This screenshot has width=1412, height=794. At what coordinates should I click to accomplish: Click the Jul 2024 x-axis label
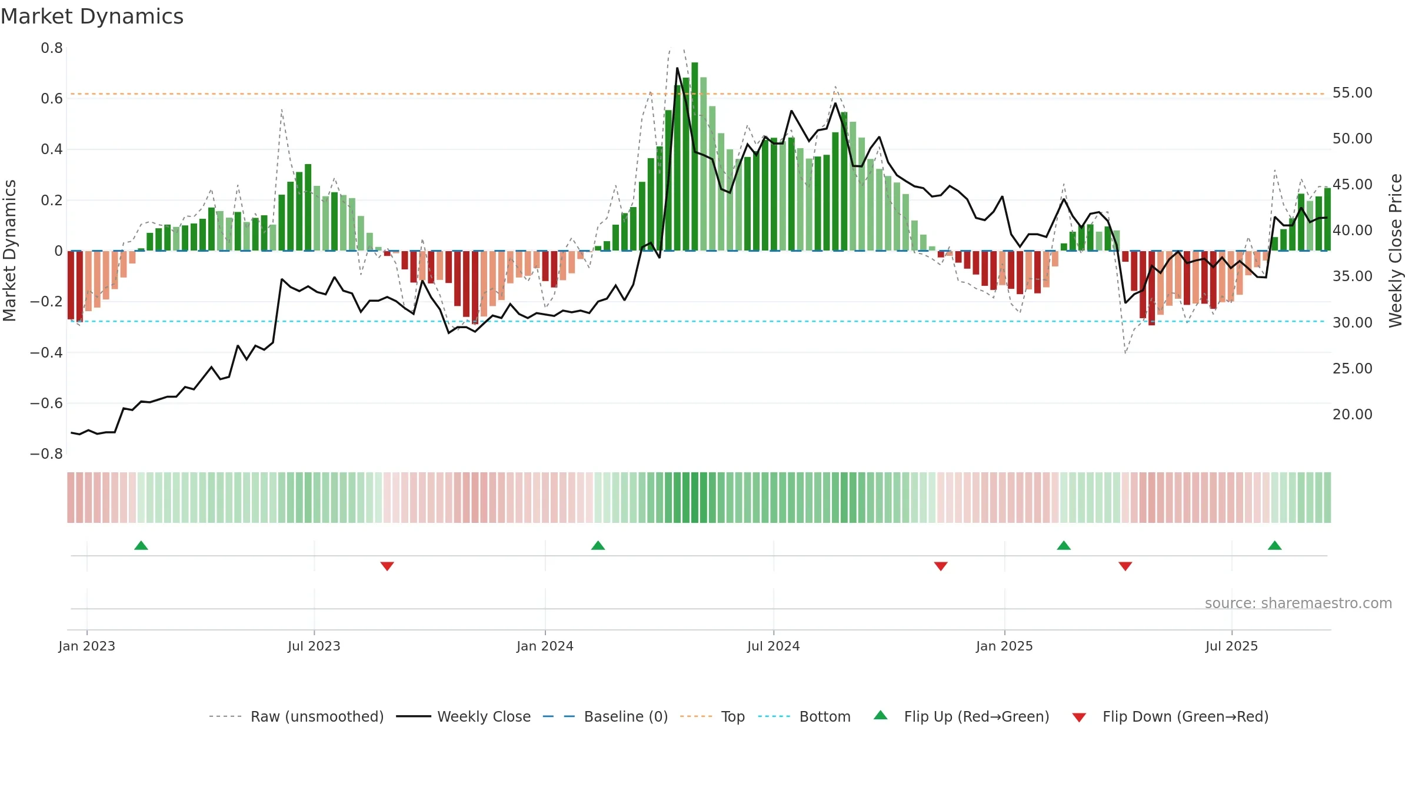click(774, 646)
